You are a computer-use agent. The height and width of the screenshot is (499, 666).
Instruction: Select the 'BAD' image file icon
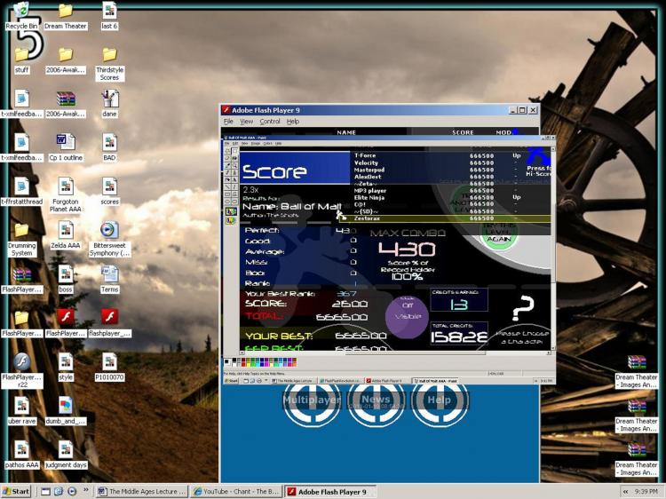point(109,147)
